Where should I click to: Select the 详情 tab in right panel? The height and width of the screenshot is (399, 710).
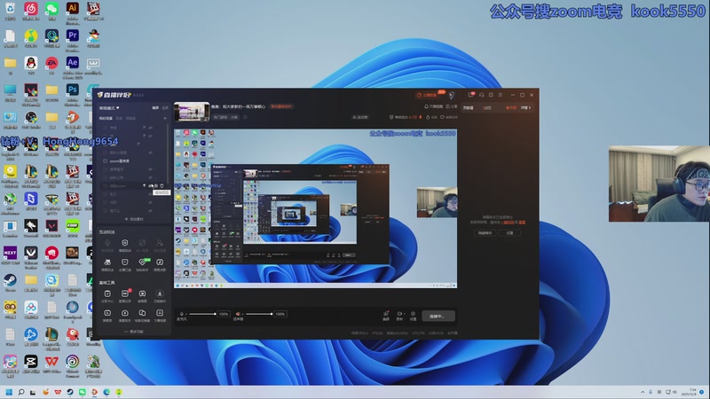(525, 107)
